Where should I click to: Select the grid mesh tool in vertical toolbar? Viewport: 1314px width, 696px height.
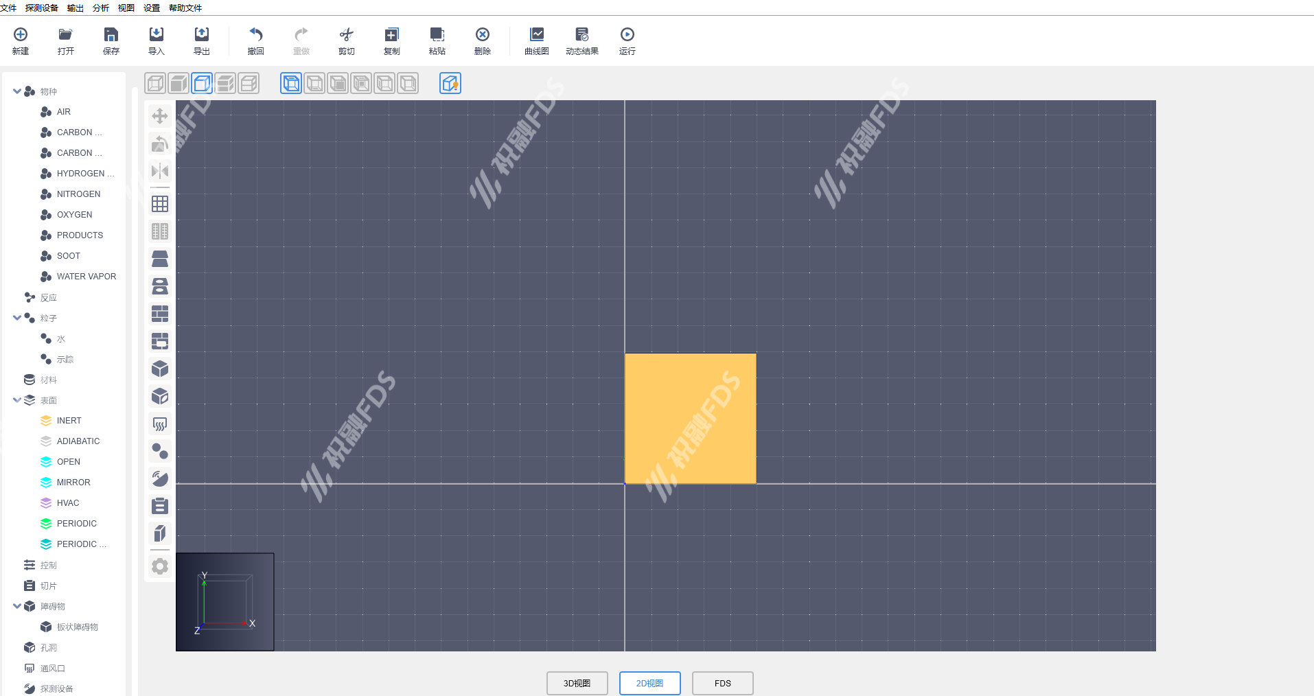[x=160, y=204]
